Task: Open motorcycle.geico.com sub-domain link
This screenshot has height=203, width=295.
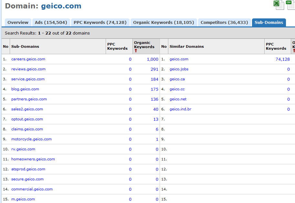Action: pos(31,139)
